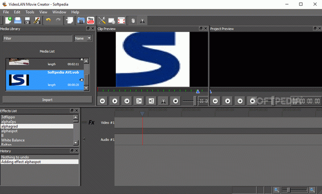Open the Edit menu

point(17,12)
